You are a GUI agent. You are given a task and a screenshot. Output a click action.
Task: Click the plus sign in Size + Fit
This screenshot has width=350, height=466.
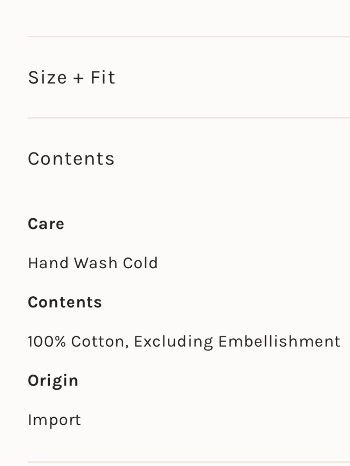[x=79, y=78]
